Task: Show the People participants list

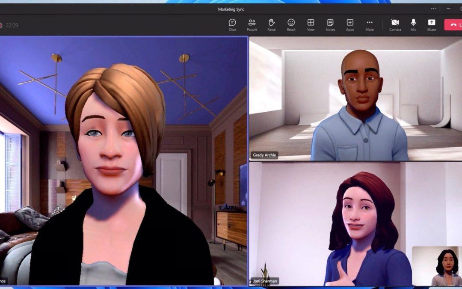Action: tap(252, 25)
